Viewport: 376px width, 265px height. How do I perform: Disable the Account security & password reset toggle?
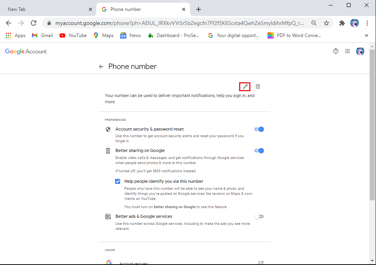259,129
